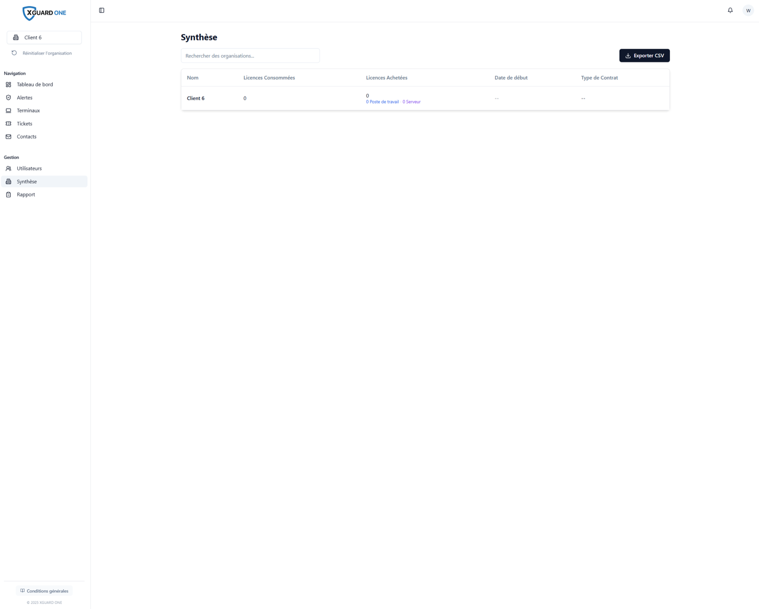Open the Client 6 organisation selector
Screen dimensions: 759x609
pyautogui.click(x=44, y=37)
